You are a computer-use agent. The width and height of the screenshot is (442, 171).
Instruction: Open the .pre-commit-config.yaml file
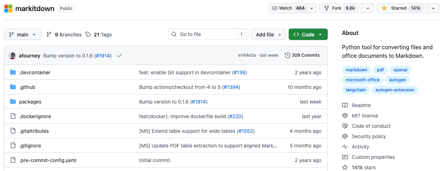tap(48, 160)
